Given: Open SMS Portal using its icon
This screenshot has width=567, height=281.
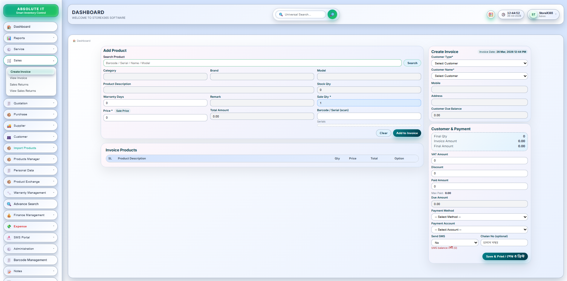Looking at the screenshot, I should (9, 237).
